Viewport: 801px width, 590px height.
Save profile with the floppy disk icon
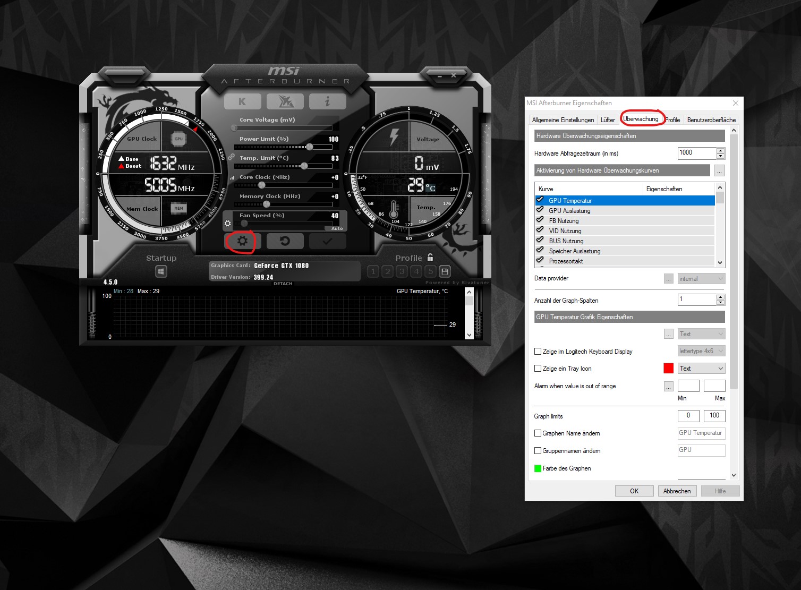click(x=445, y=271)
